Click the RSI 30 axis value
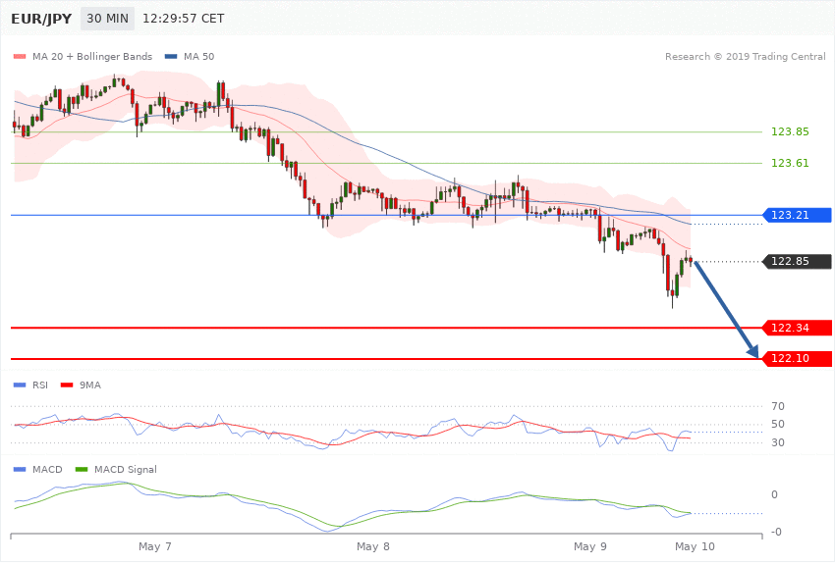The image size is (835, 565). (x=778, y=442)
